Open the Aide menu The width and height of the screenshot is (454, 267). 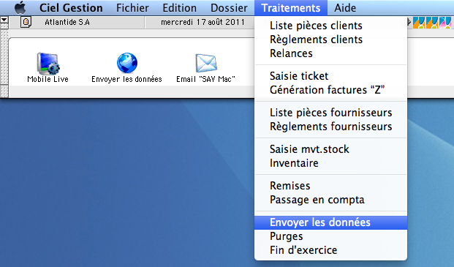[x=345, y=8]
